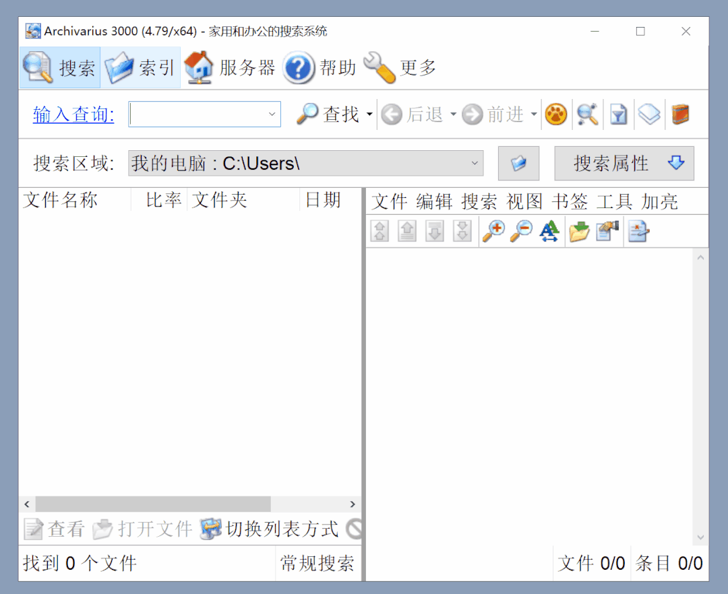
Task: Click the 常规搜索 status bar entry
Action: (x=317, y=564)
